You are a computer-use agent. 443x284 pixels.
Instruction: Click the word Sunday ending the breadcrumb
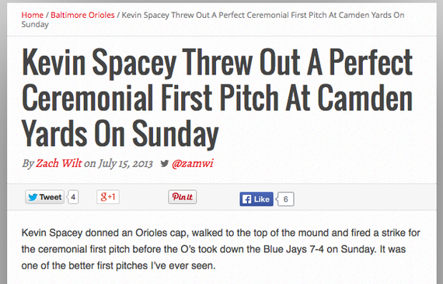[35, 24]
